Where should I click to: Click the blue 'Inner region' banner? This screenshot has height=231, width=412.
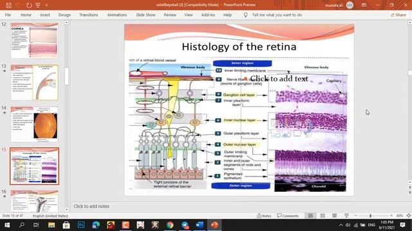coord(242,63)
